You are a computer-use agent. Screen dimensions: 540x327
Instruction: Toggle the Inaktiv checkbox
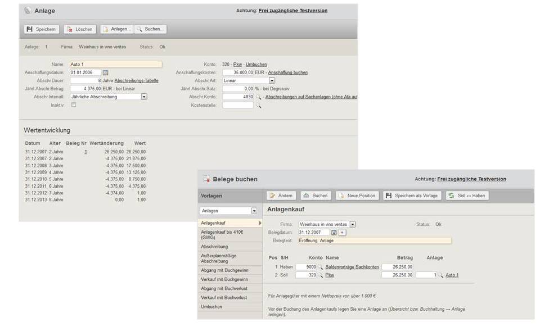pos(74,105)
